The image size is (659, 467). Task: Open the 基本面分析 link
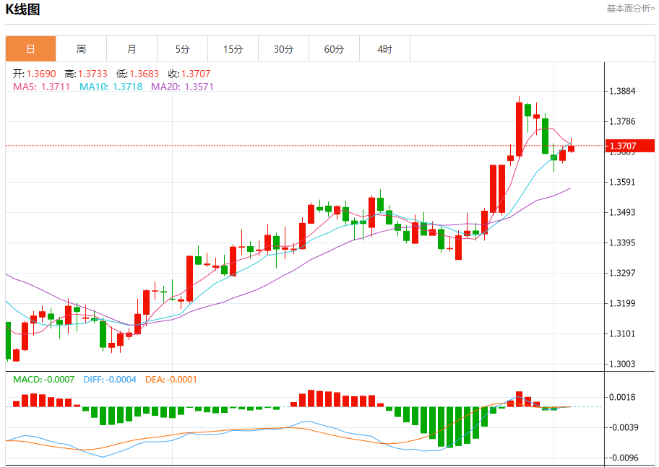tap(630, 9)
